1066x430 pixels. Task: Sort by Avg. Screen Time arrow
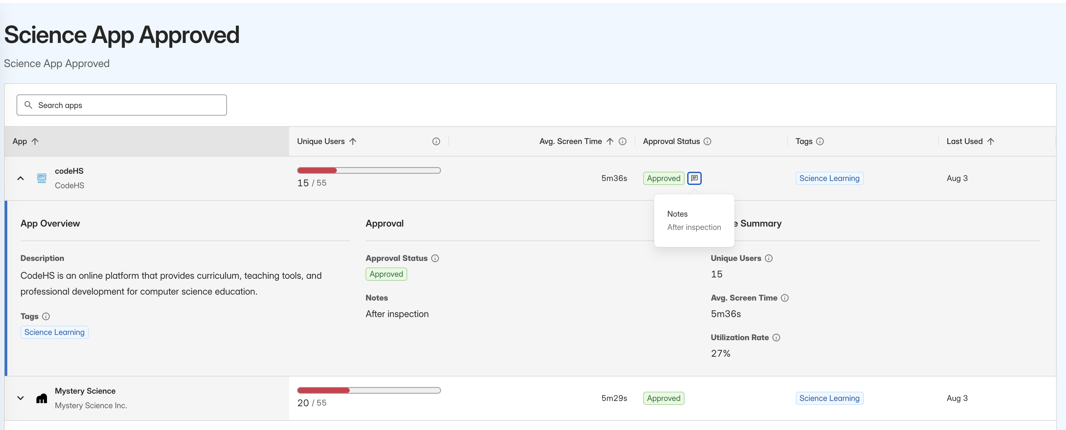point(610,141)
